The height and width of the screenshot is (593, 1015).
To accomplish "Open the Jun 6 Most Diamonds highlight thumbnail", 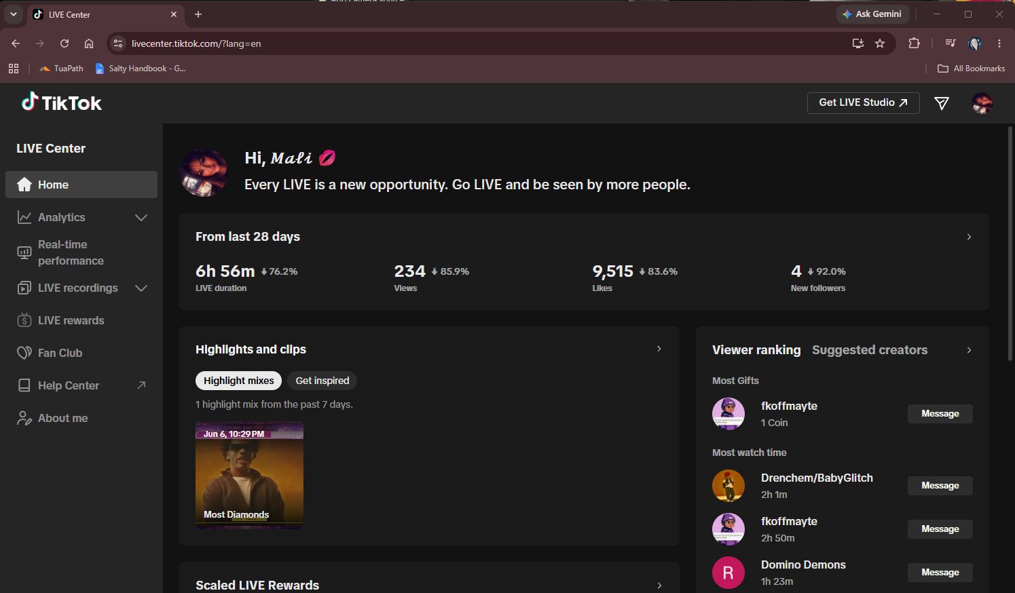I will [x=249, y=474].
